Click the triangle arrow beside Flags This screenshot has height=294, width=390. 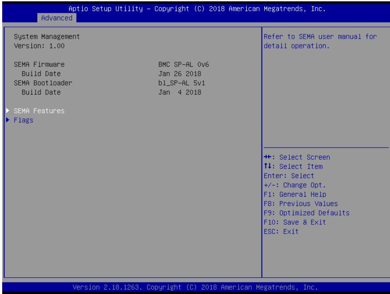coord(8,120)
